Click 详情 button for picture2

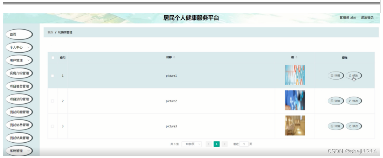(x=335, y=101)
